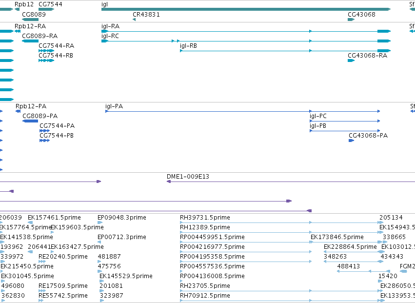The image size is (415, 303).
Task: Click the EK141538.5prime EST label
Action: 26,237
